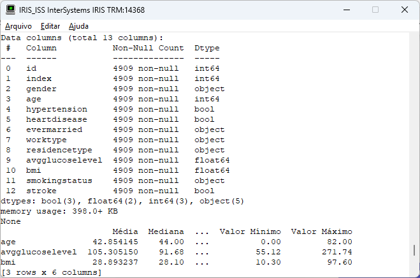The height and width of the screenshot is (278, 420).
Task: Click the vertical scrollbar thumb
Action: pos(414,250)
